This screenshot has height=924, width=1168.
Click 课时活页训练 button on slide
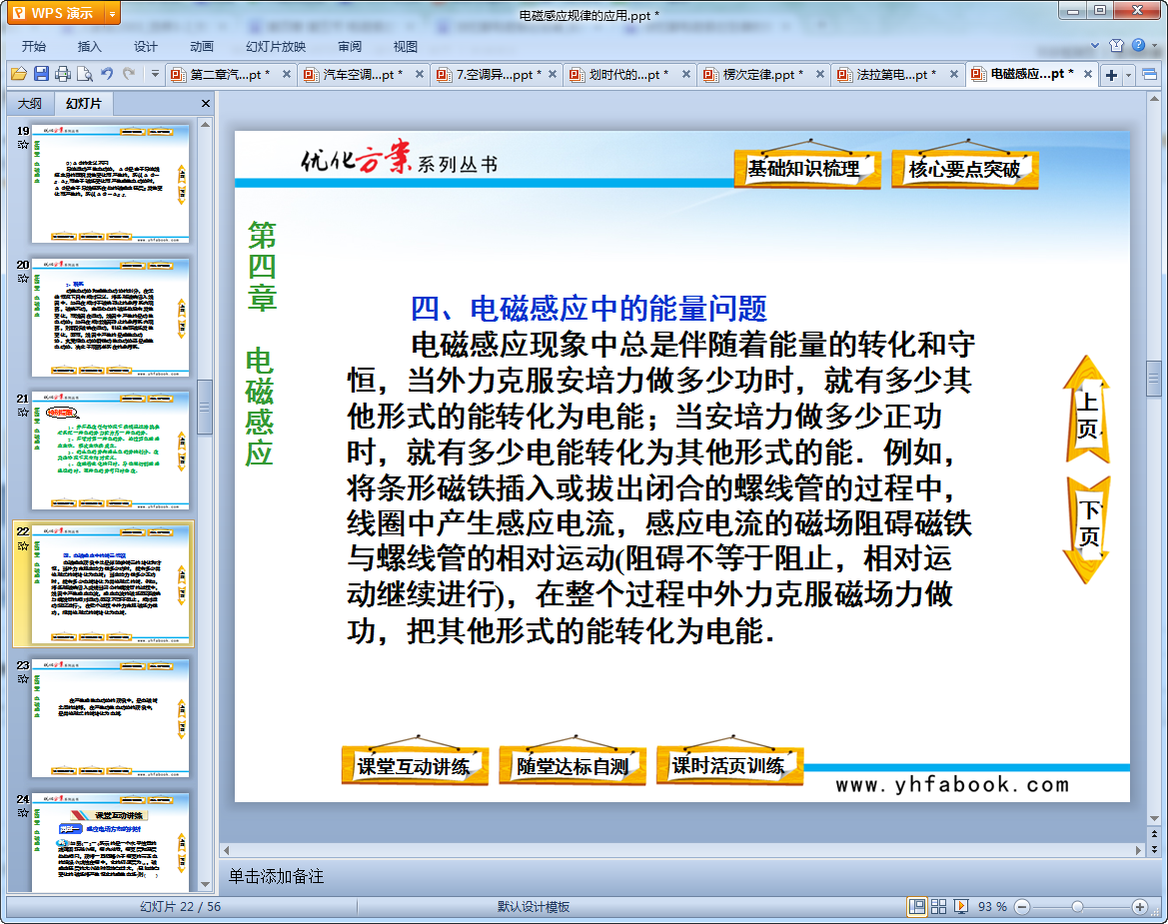[x=729, y=764]
